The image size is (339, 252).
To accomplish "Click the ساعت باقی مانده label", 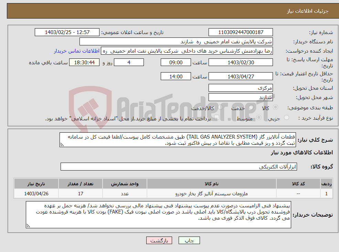I will 49,63.
